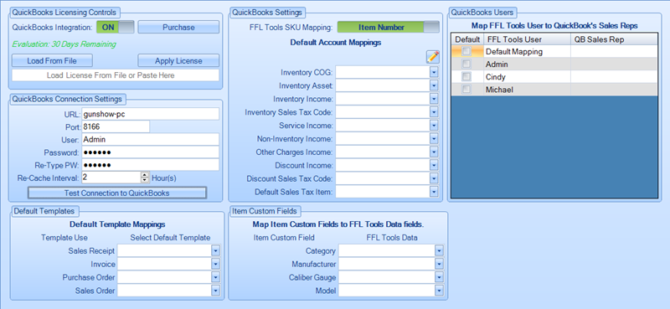Open the Non-Inventory Income dropdown
This screenshot has width=670, height=309.
pyautogui.click(x=434, y=138)
